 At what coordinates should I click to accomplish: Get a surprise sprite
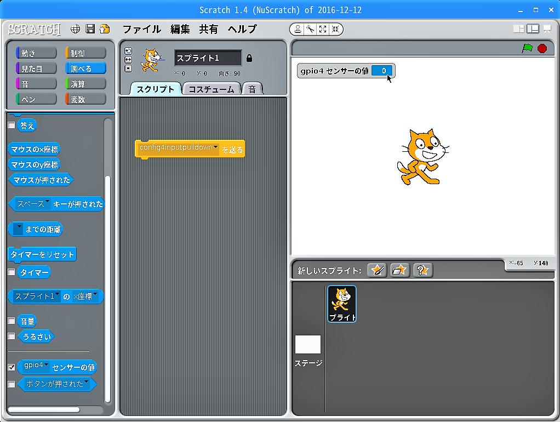(422, 270)
